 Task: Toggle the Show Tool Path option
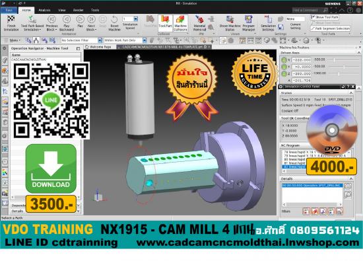click(x=325, y=17)
